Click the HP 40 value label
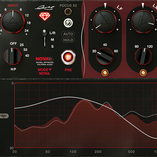The image size is (157, 157). point(27,56)
